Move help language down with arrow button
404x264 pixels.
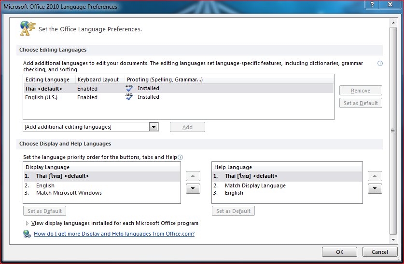pos(375,189)
